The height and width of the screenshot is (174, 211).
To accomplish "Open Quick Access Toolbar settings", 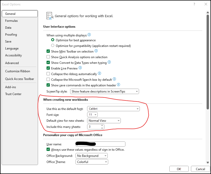I will click(20, 79).
